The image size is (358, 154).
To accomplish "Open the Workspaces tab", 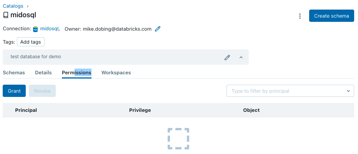I will click(x=116, y=72).
